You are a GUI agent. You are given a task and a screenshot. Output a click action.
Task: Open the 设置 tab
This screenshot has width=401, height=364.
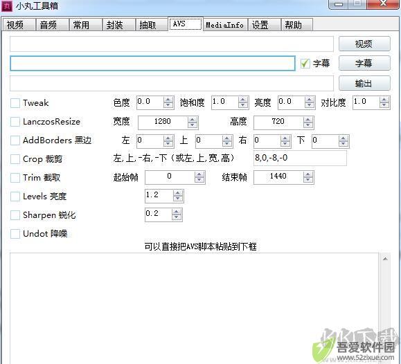pyautogui.click(x=264, y=25)
